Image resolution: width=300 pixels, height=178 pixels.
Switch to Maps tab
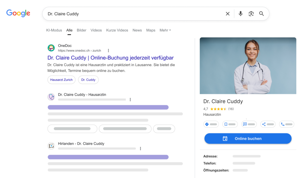151,30
